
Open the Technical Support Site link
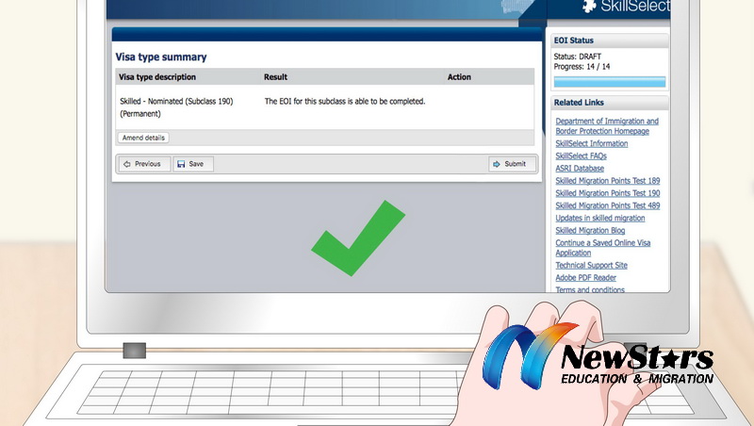591,266
